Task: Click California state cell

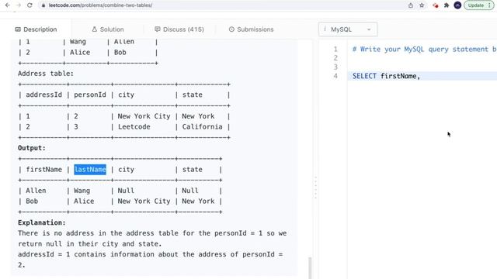Action: (x=202, y=127)
